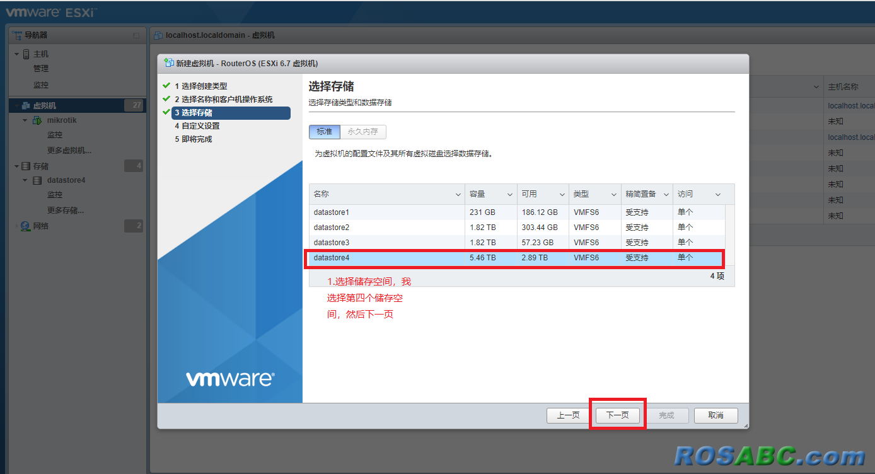
Task: Open 管理 under Host in navigator
Action: pos(41,69)
